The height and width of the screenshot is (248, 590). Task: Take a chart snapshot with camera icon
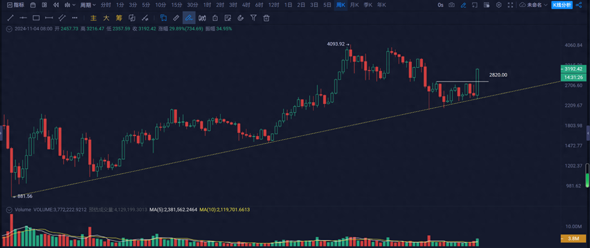(452, 5)
